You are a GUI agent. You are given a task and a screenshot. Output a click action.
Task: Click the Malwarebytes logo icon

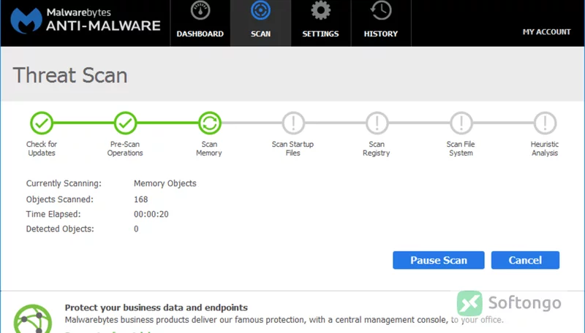(x=26, y=20)
